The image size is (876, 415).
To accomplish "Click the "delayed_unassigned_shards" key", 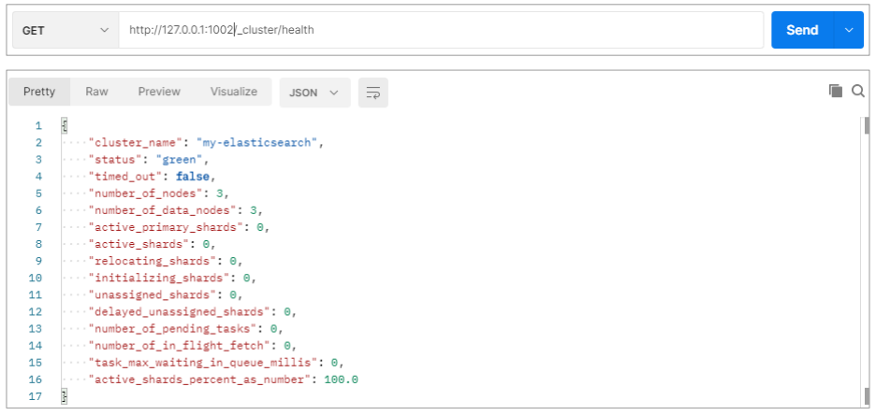I will 181,312.
